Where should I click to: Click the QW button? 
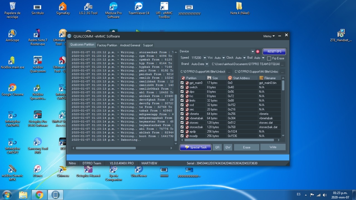pyautogui.click(x=228, y=147)
